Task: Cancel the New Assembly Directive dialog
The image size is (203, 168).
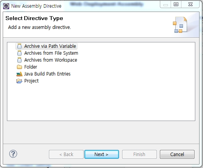Action: click(x=177, y=154)
